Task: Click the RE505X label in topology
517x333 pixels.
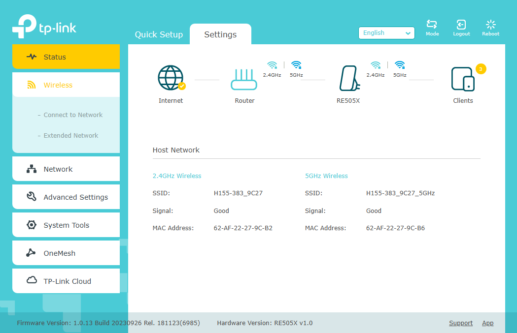Action: pos(348,101)
